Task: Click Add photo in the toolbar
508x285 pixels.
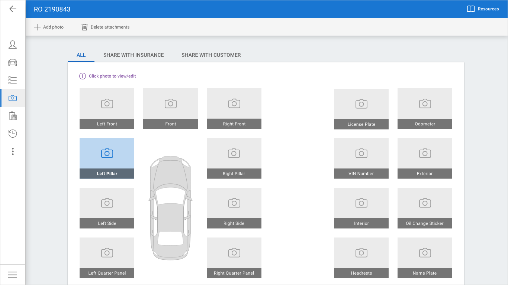Action: pos(49,27)
